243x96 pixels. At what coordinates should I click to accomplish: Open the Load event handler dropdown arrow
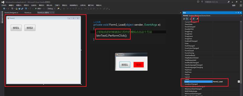[239, 82]
